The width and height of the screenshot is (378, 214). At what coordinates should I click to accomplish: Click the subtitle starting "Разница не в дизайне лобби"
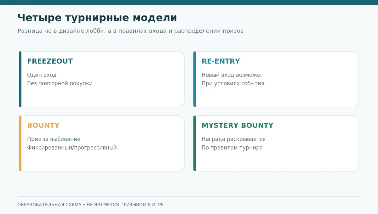tap(131, 31)
